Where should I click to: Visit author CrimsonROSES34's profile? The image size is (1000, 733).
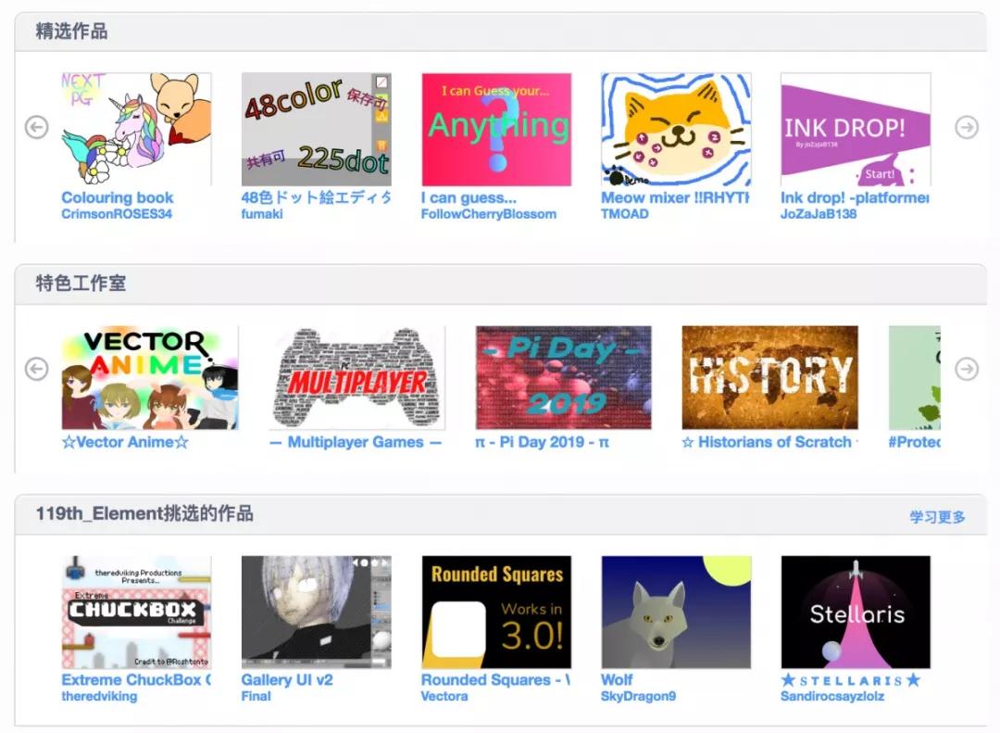(x=117, y=214)
